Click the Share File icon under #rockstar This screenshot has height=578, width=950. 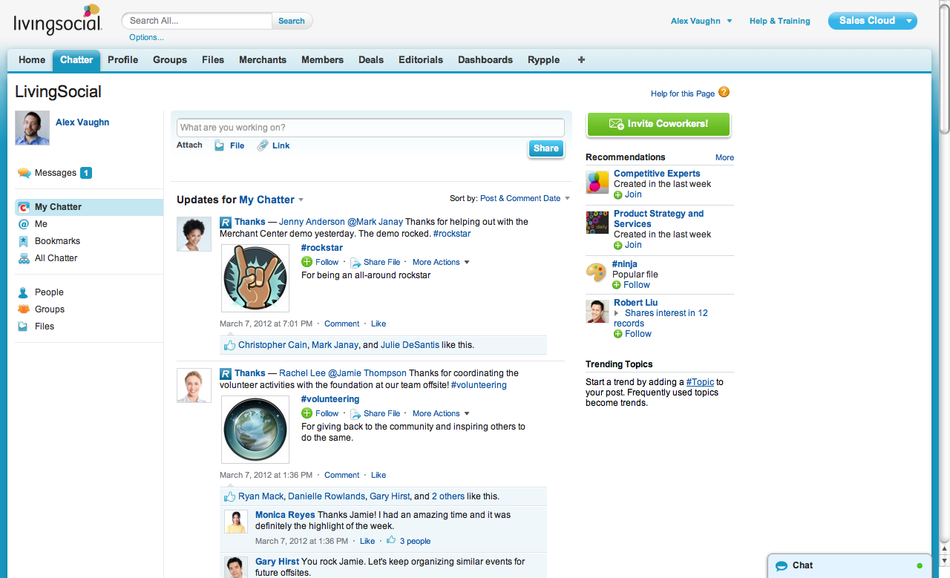(356, 263)
